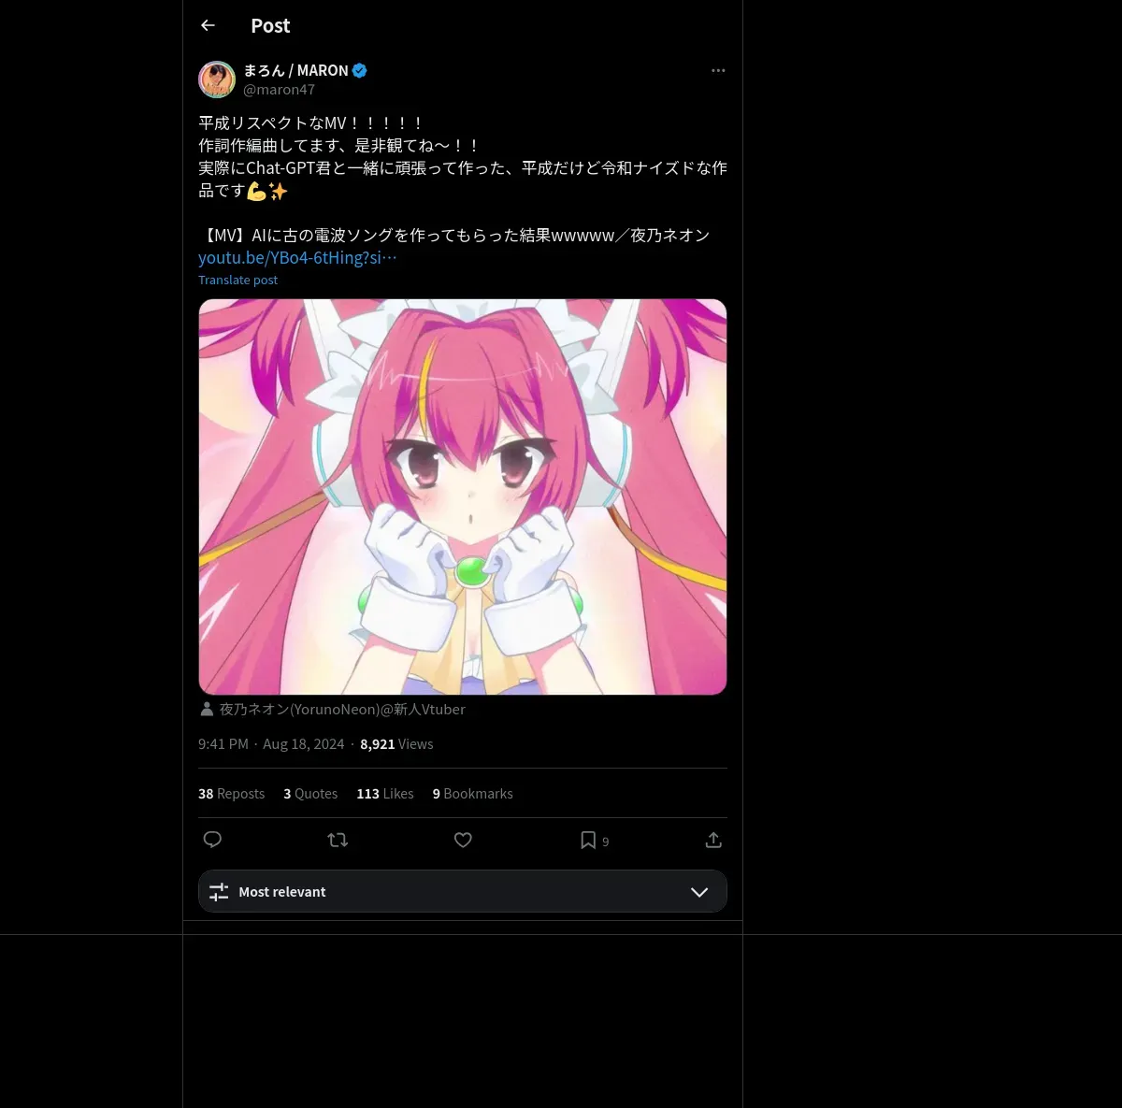Click the verified blue checkmark badge

click(x=360, y=70)
